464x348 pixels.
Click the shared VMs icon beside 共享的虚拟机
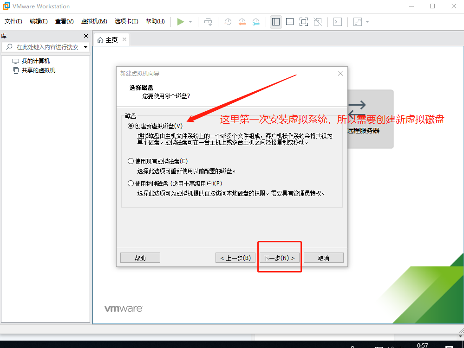[16, 70]
